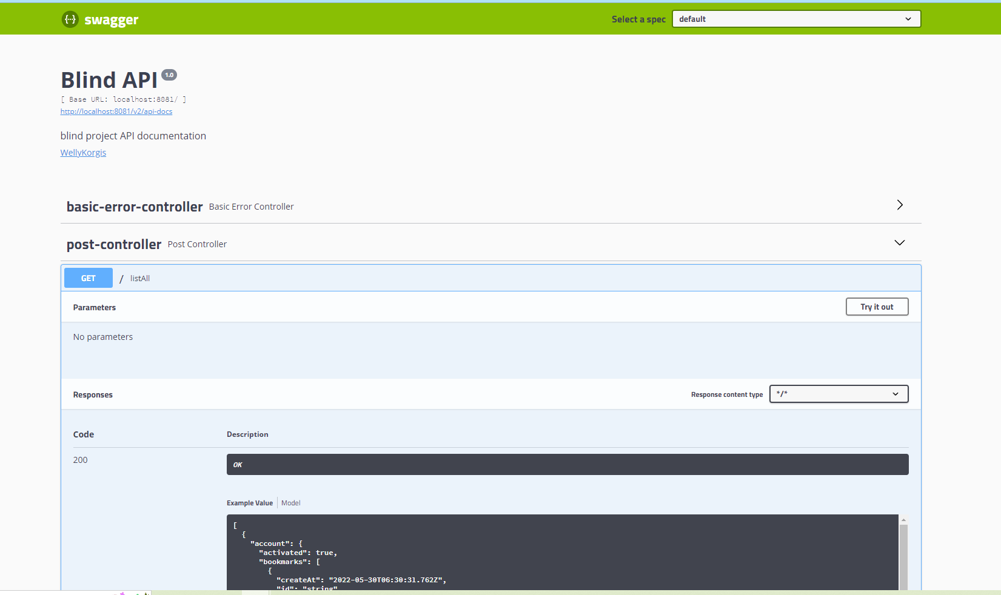Open the Select a spec dropdown showing default
Viewport: 1001px width, 595px height.
pyautogui.click(x=796, y=19)
